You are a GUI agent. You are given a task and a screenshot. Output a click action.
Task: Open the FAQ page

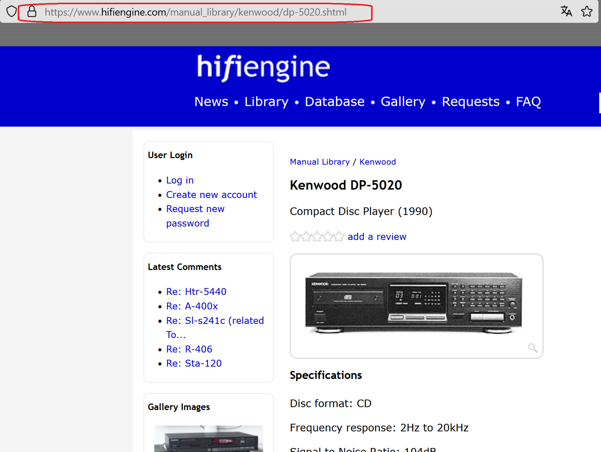(x=528, y=102)
